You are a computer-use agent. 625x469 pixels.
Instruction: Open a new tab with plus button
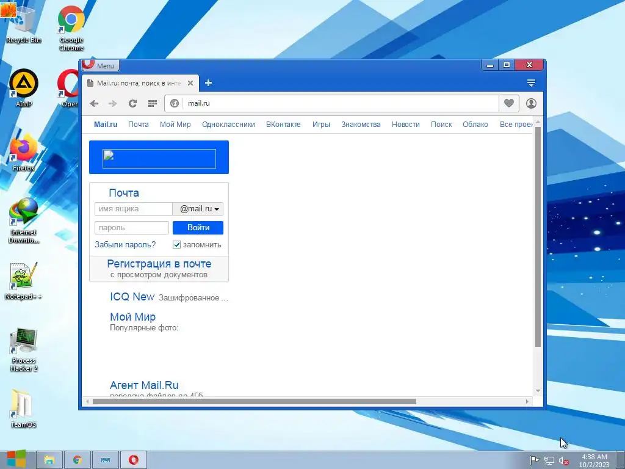208,83
